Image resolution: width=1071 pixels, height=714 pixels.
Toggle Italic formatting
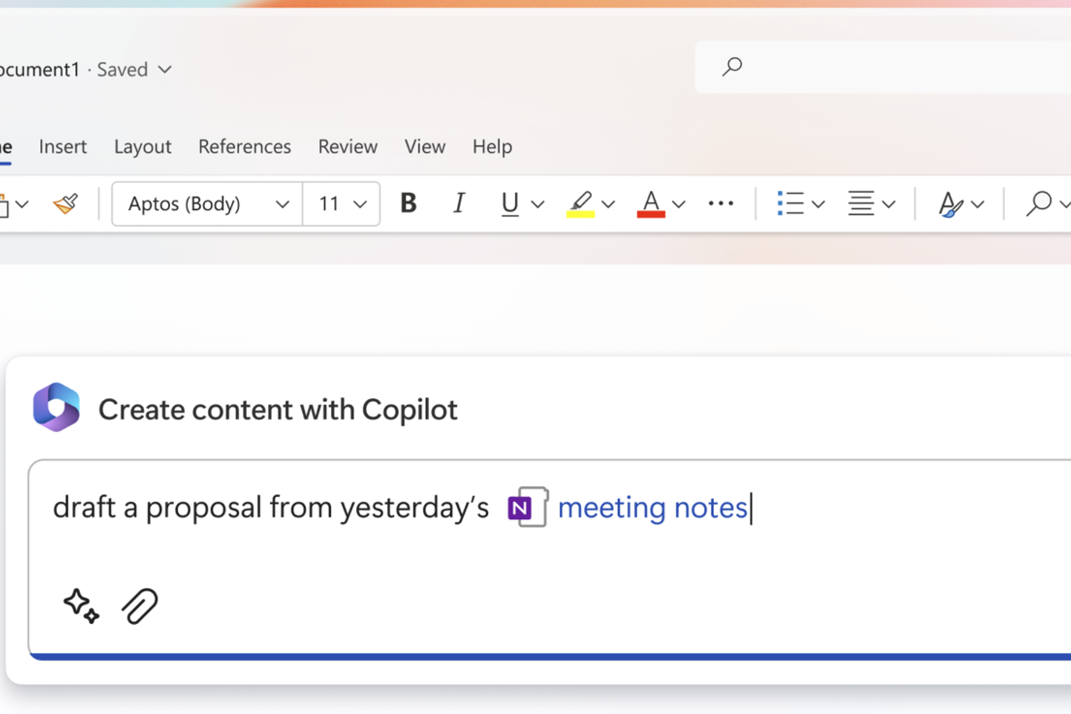click(459, 203)
